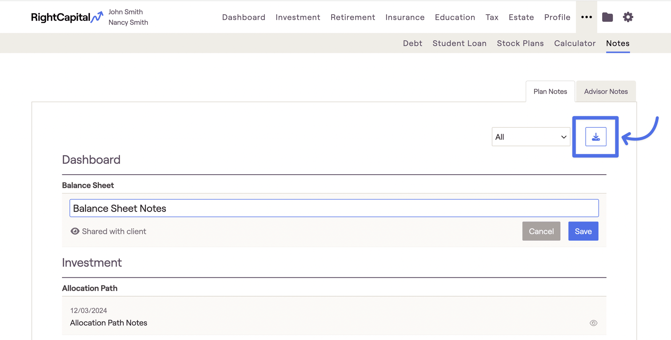671x340 pixels.
Task: Open the Retirement menu
Action: 353,17
